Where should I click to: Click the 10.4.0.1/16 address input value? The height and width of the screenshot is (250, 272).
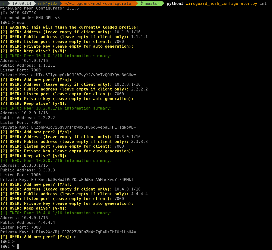pyautogui.click(x=127, y=189)
